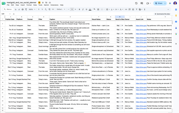Image resolution: width=179 pixels, height=113 pixels.
Task: Open Contacts in the side panel
Action: coord(176,28)
